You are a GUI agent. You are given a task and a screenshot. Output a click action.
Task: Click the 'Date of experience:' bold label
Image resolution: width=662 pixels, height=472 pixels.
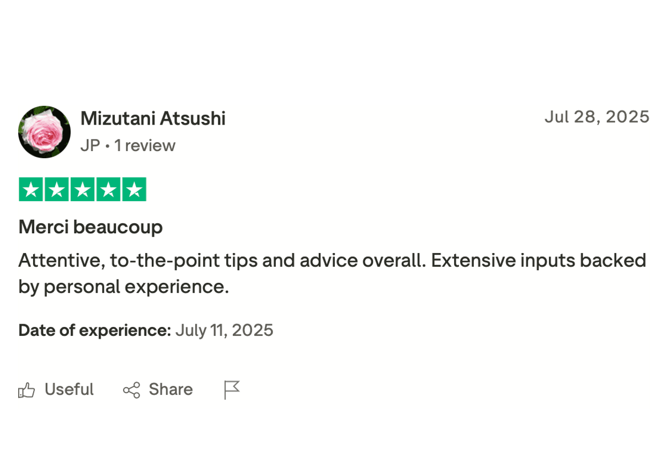tap(94, 330)
